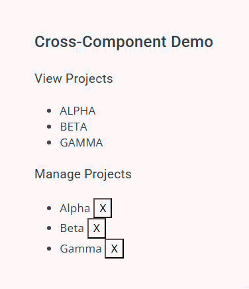Click the word Demo in the title
The width and height of the screenshot is (249, 289).
coord(192,42)
